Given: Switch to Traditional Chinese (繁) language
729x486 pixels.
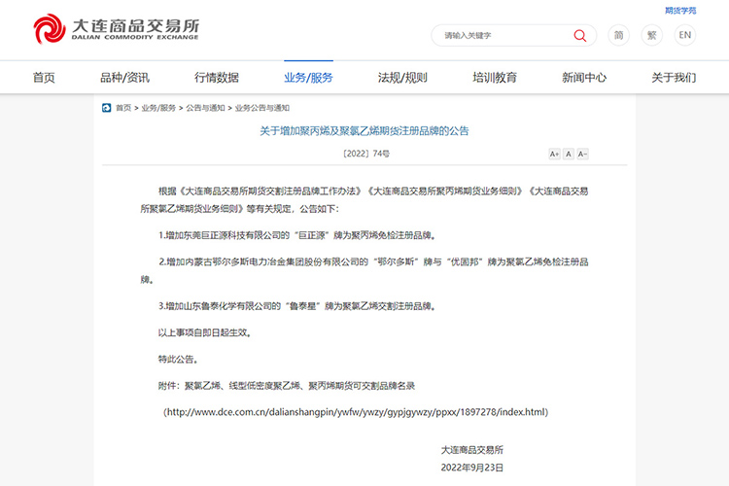Looking at the screenshot, I should pyautogui.click(x=652, y=35).
